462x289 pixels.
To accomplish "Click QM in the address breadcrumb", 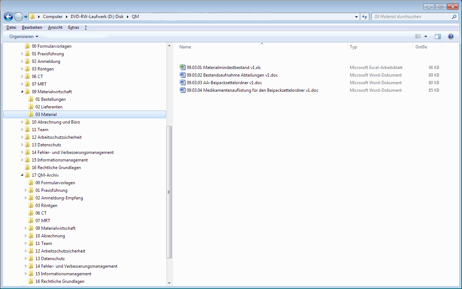I will 135,17.
